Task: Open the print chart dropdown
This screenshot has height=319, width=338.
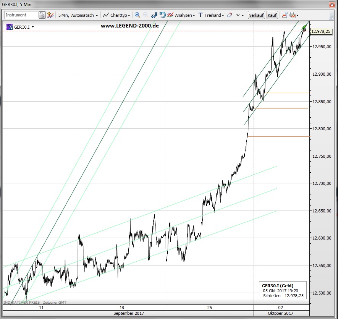Action: (294, 15)
